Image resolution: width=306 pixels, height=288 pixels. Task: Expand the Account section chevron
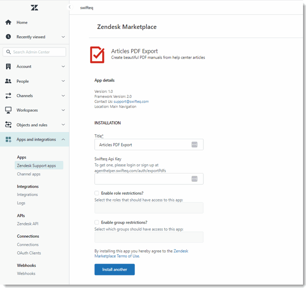(x=63, y=66)
